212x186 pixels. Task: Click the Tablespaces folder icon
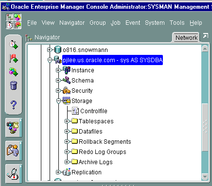point(74,121)
